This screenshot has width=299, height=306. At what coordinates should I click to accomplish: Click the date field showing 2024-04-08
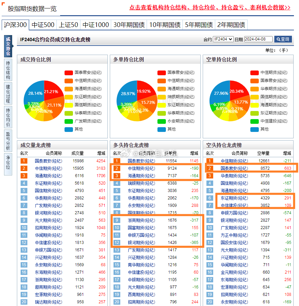tap(258, 39)
